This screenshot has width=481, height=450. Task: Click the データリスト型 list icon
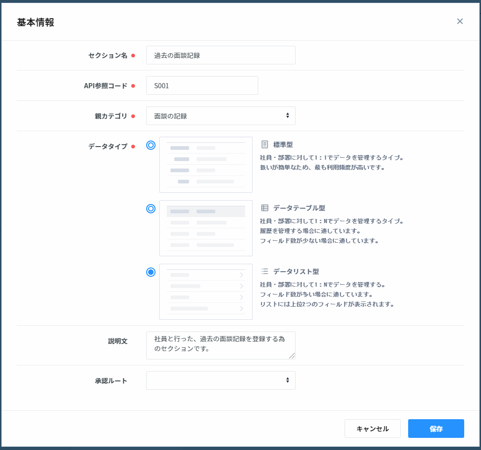265,271
